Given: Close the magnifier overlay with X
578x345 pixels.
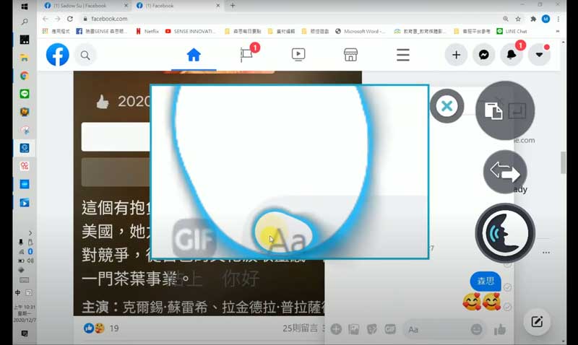Looking at the screenshot, I should click(x=447, y=106).
